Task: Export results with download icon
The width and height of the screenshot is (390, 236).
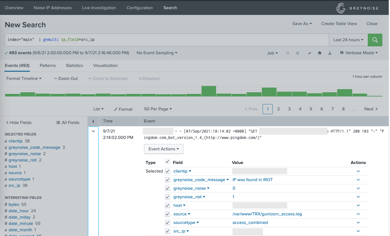Action: 330,53
